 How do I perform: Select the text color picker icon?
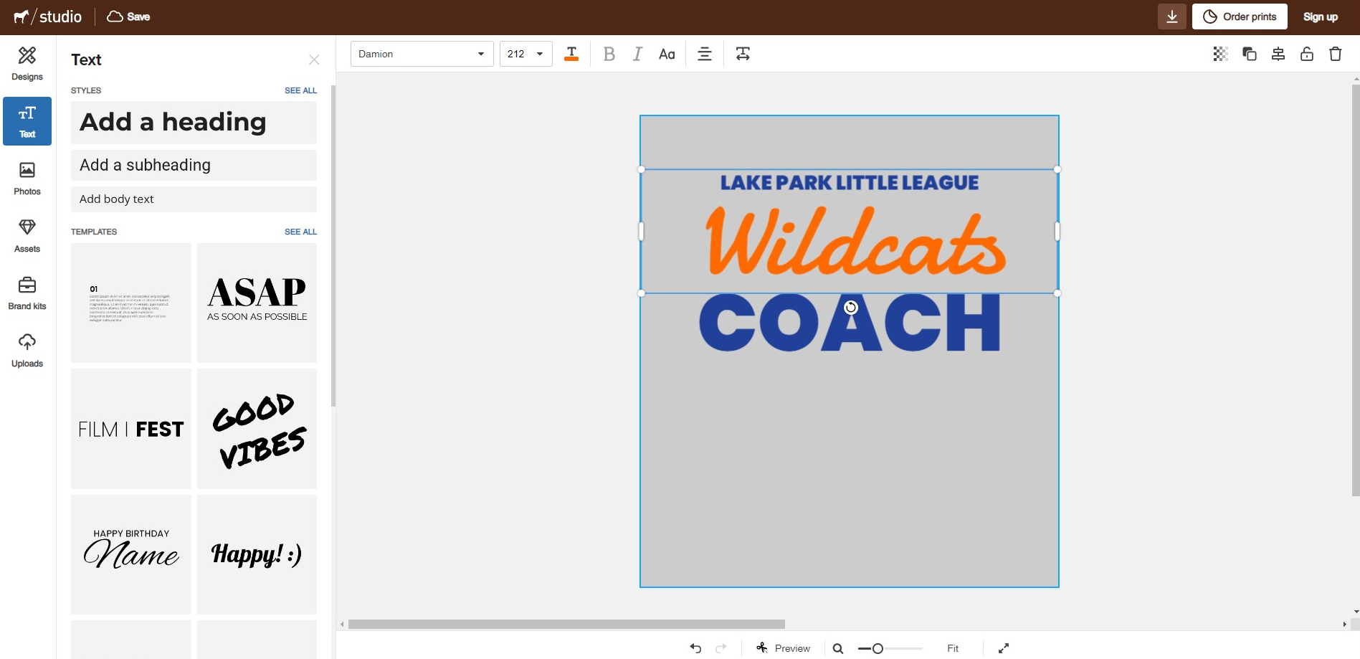[571, 53]
